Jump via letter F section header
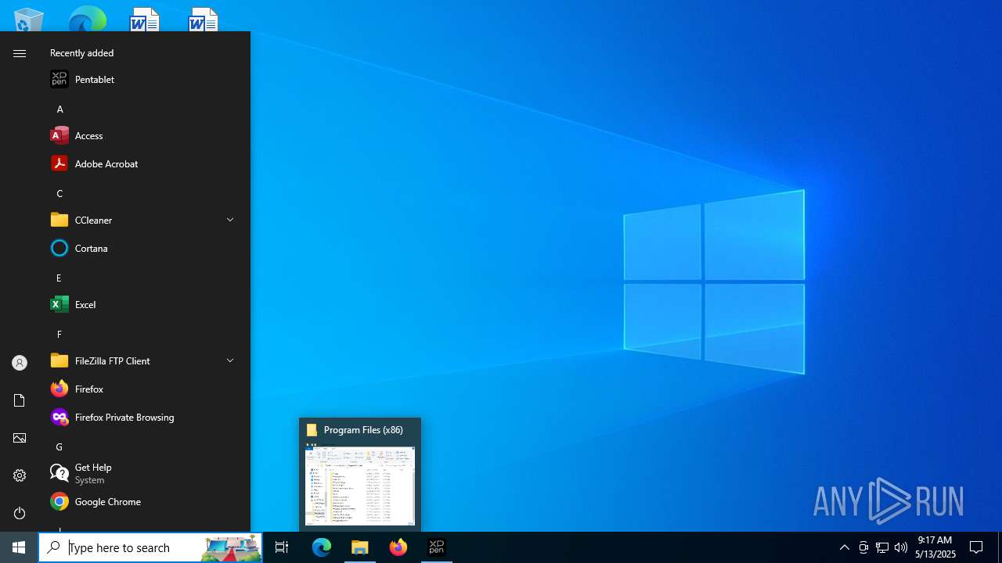The height and width of the screenshot is (563, 1002). [59, 334]
